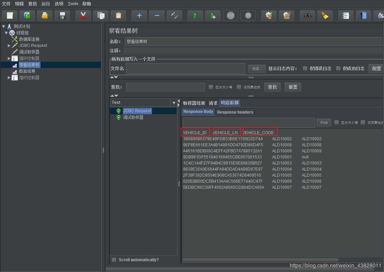Viewport: 384px width, 272px height.
Task: Click the 浏览 button
Action: (x=257, y=69)
